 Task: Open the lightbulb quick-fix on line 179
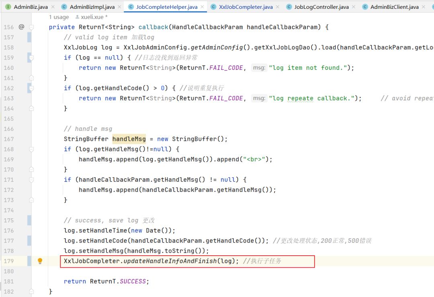coord(40,261)
